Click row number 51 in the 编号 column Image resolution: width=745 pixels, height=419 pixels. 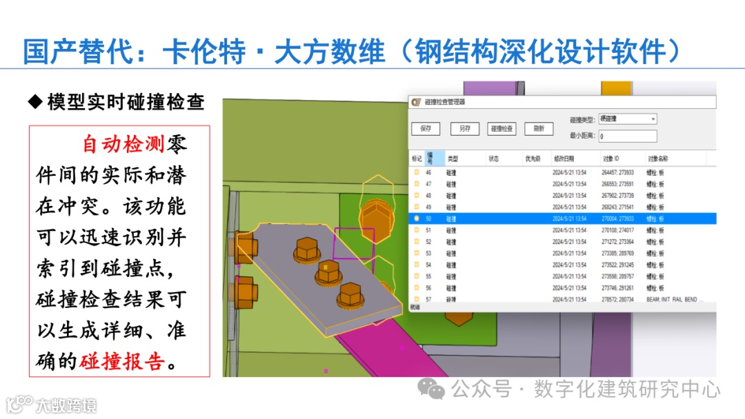[x=428, y=230]
